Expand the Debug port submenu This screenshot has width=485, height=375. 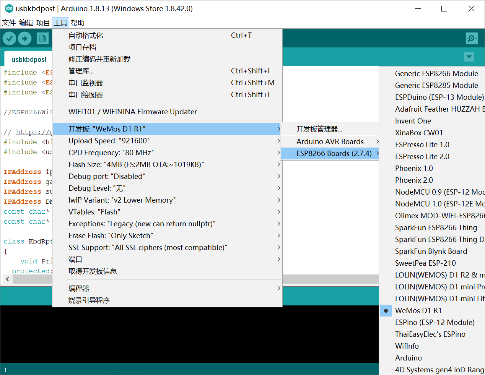pos(167,176)
